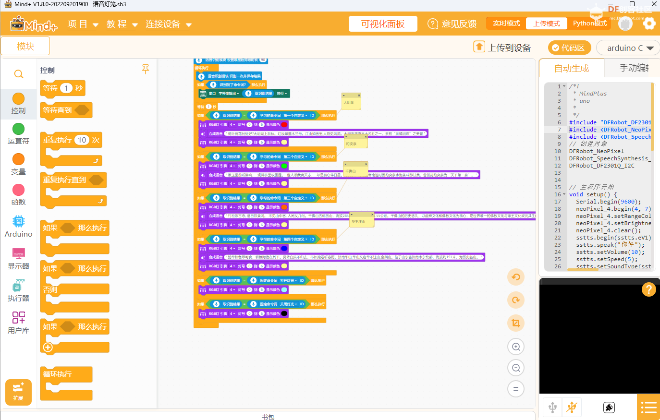Select the 手动编辑 code tab
The image size is (660, 420).
point(633,68)
